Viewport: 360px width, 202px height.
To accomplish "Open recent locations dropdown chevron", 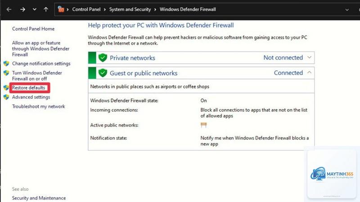I will 35,9.
